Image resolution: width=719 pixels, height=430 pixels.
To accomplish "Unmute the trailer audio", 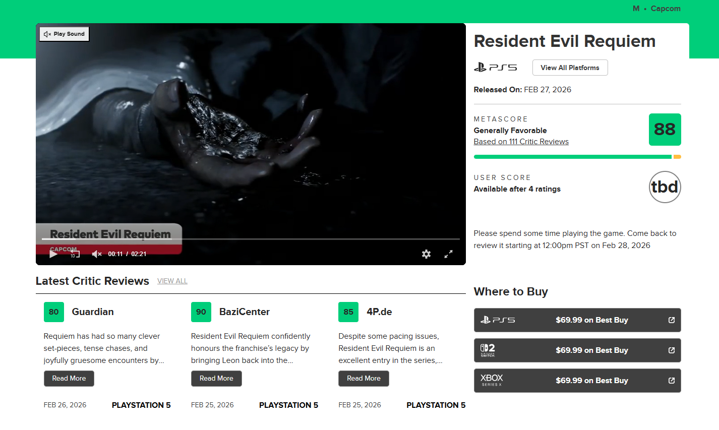I will coord(96,254).
